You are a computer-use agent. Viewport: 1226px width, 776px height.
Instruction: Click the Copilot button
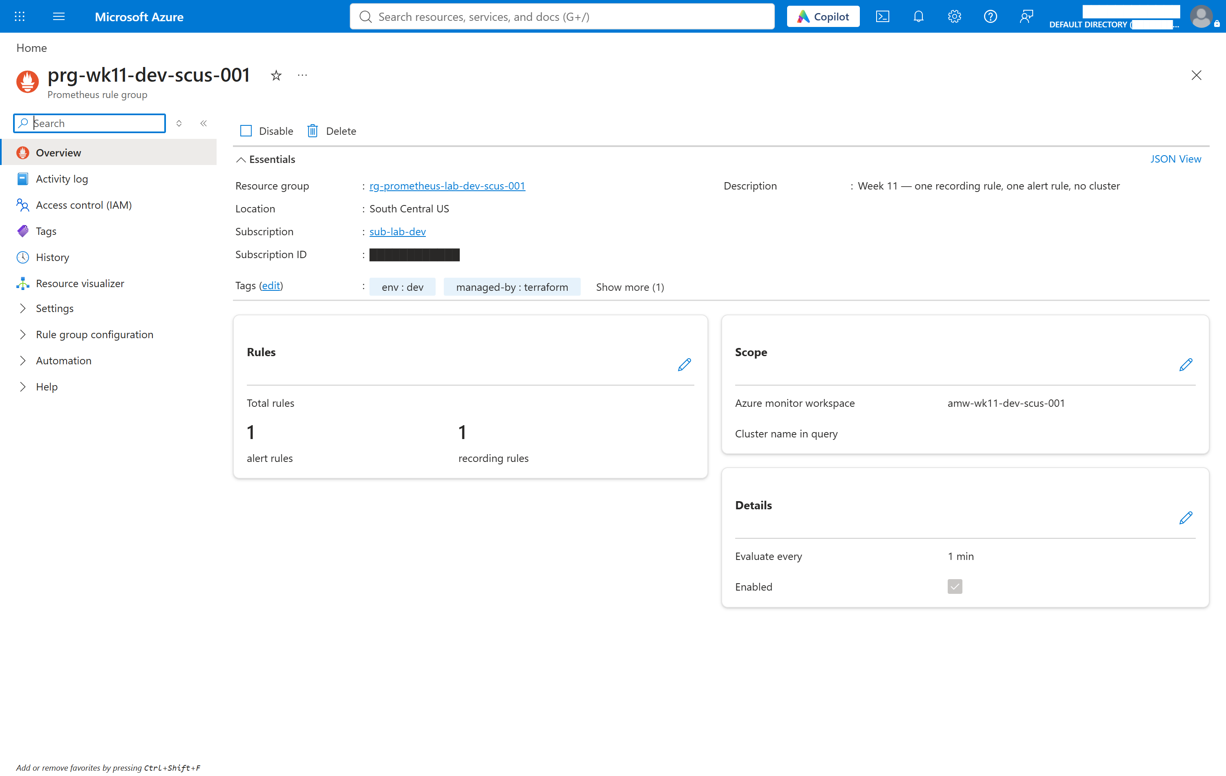pos(823,17)
